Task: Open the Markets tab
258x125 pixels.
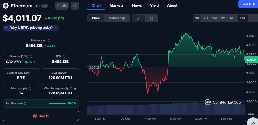Action: (x=117, y=5)
